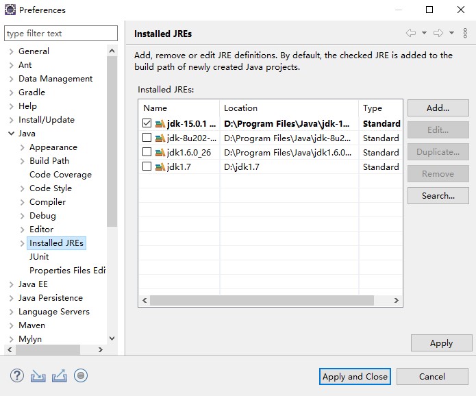Click the Export preferences icon
The image size is (476, 396).
click(x=59, y=375)
